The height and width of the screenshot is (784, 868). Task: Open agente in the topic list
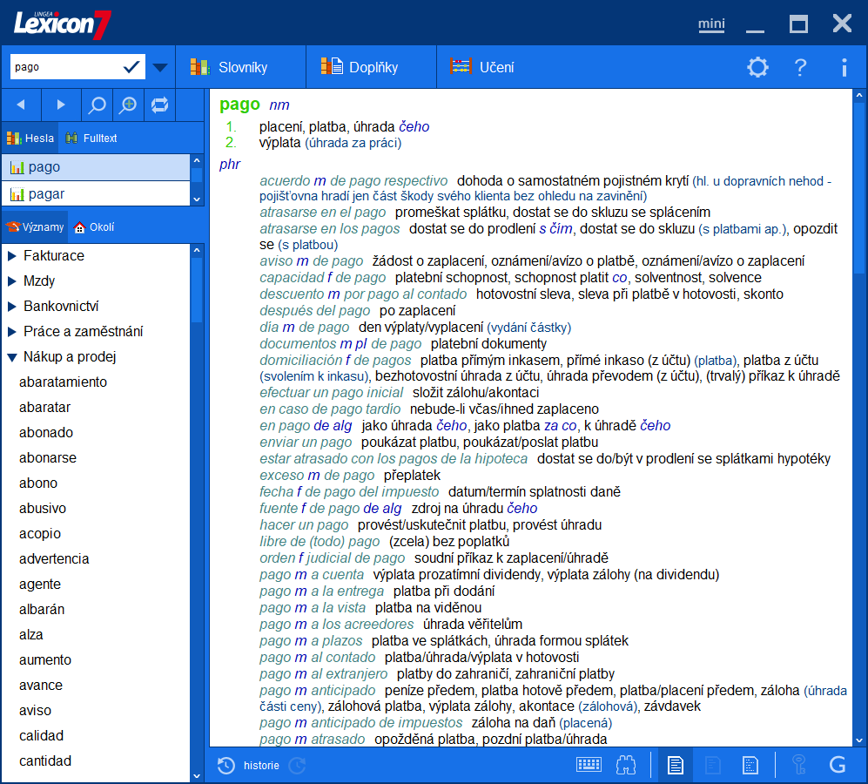click(x=40, y=585)
